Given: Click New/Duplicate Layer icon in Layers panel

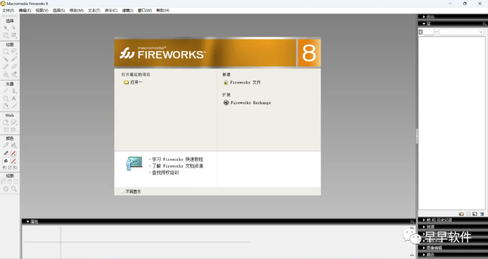Looking at the screenshot, I should 461,214.
